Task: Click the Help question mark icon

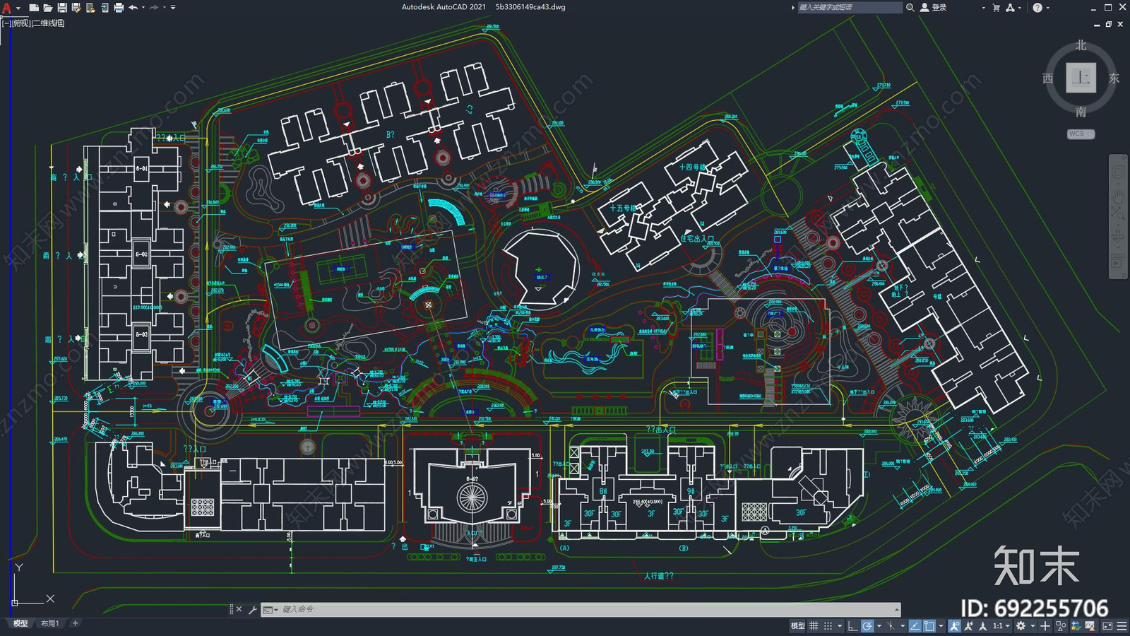Action: (1037, 8)
